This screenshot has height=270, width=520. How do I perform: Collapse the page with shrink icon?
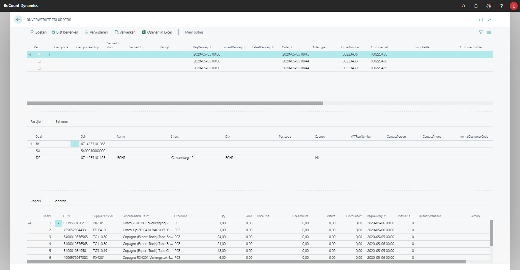pyautogui.click(x=489, y=20)
